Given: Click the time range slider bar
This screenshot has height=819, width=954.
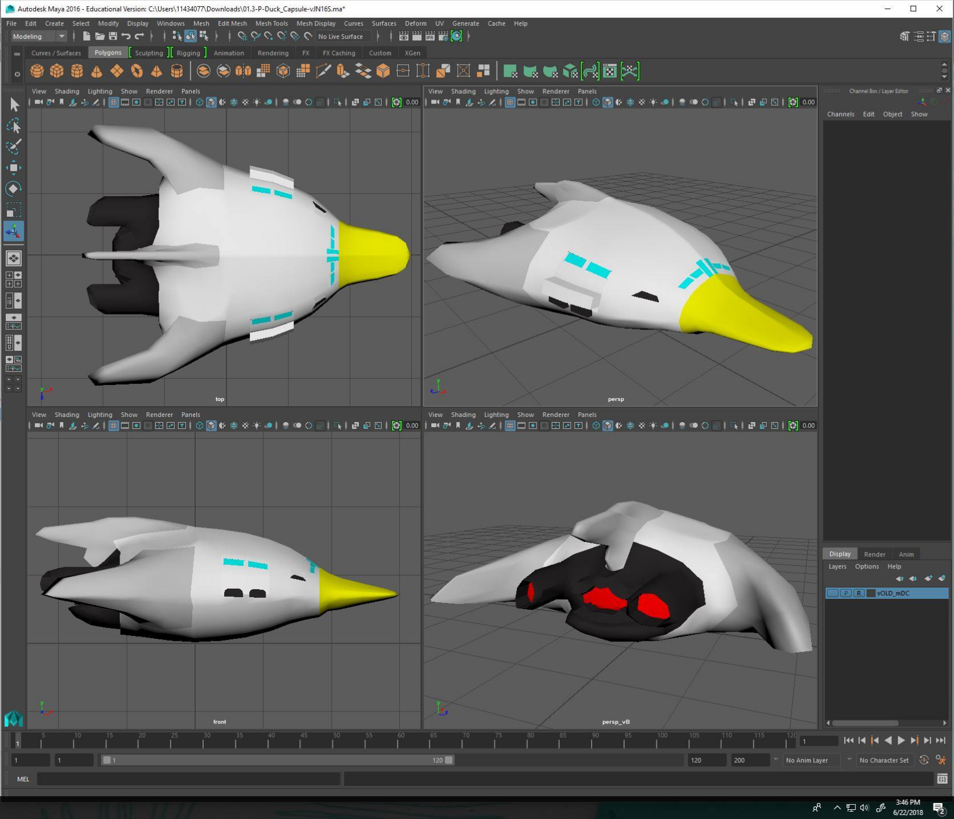Looking at the screenshot, I should click(277, 760).
